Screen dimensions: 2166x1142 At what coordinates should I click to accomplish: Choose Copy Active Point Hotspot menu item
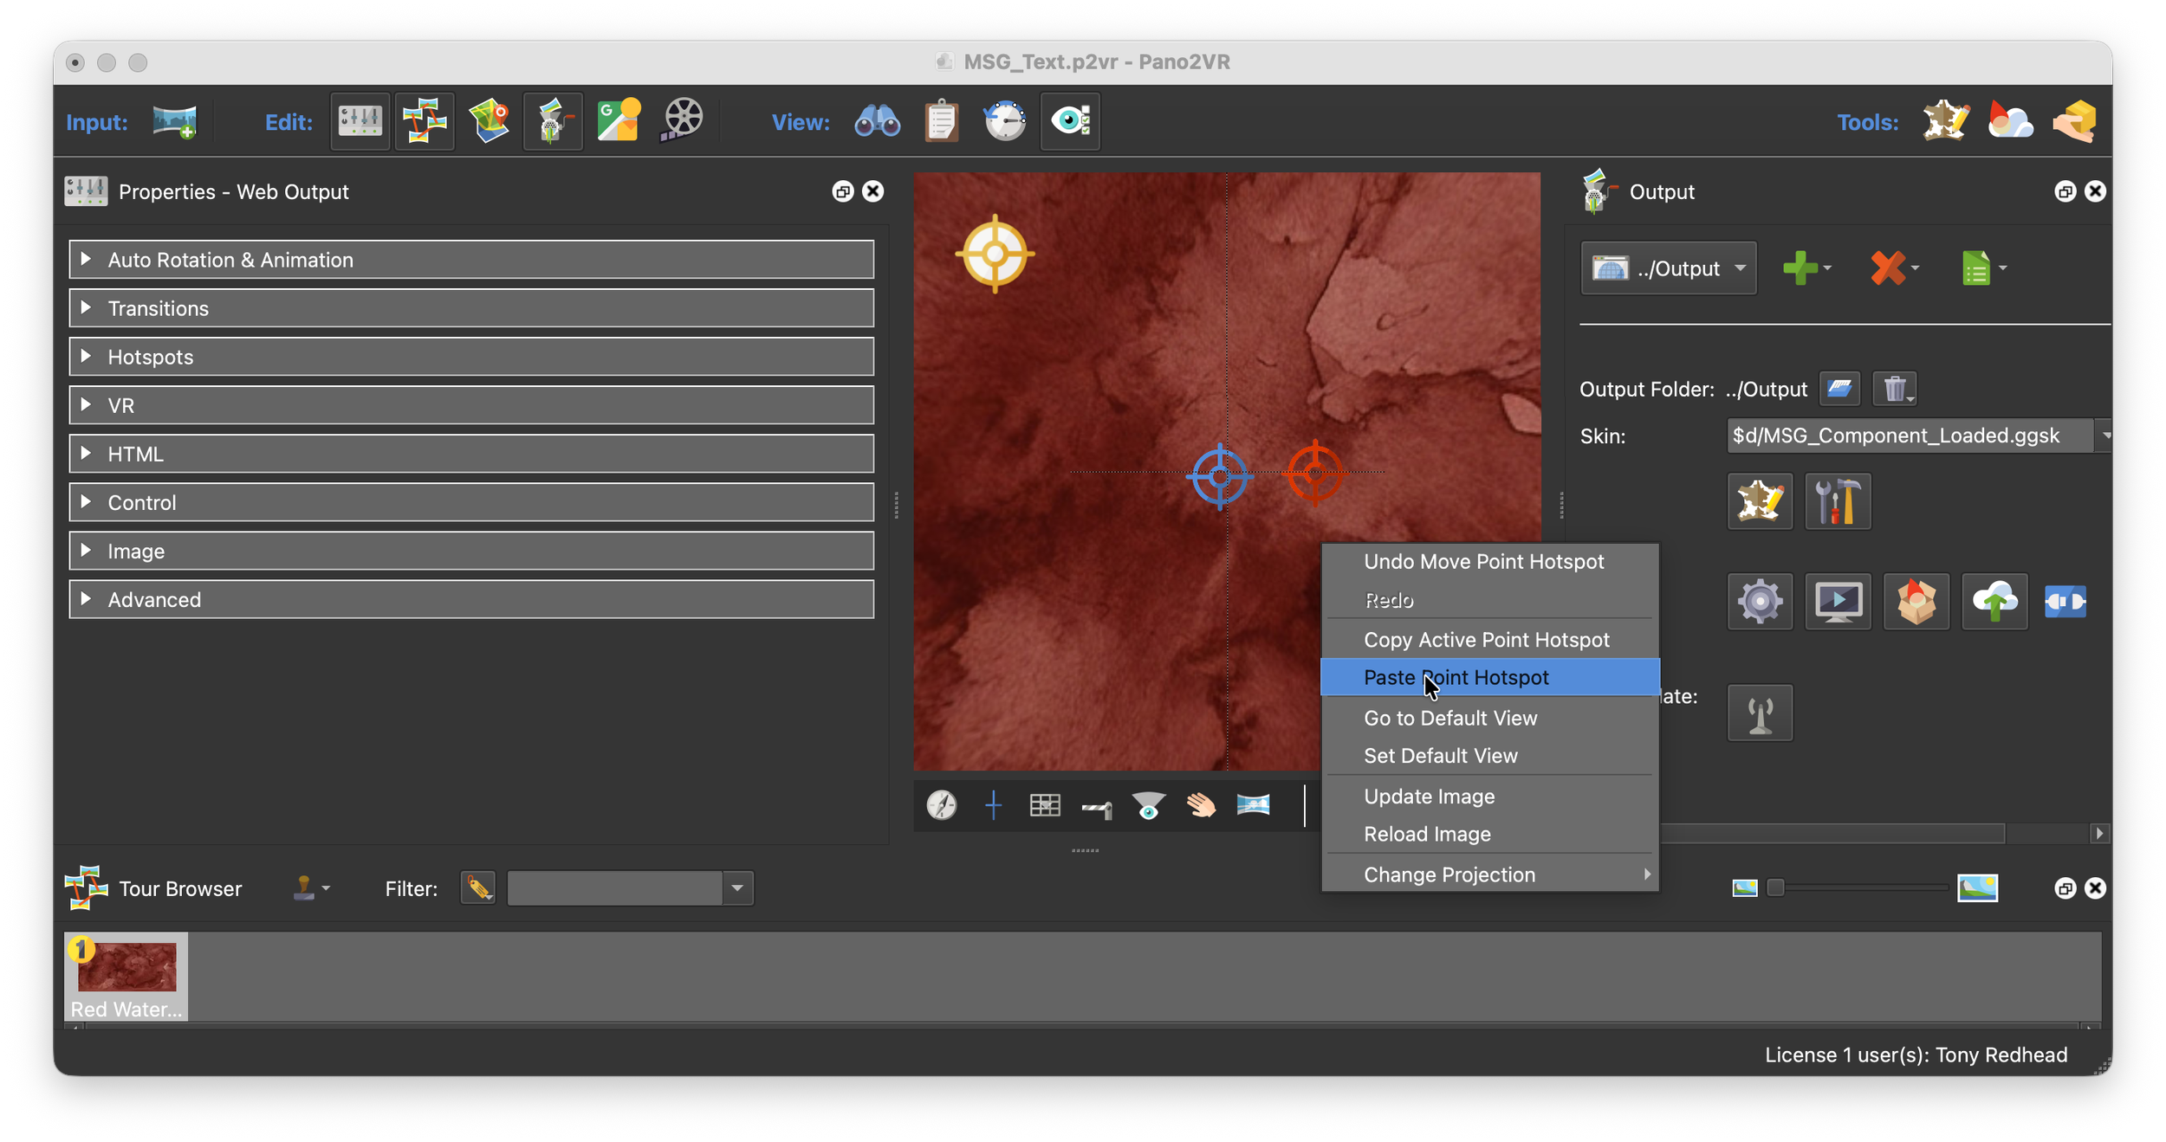coord(1489,640)
